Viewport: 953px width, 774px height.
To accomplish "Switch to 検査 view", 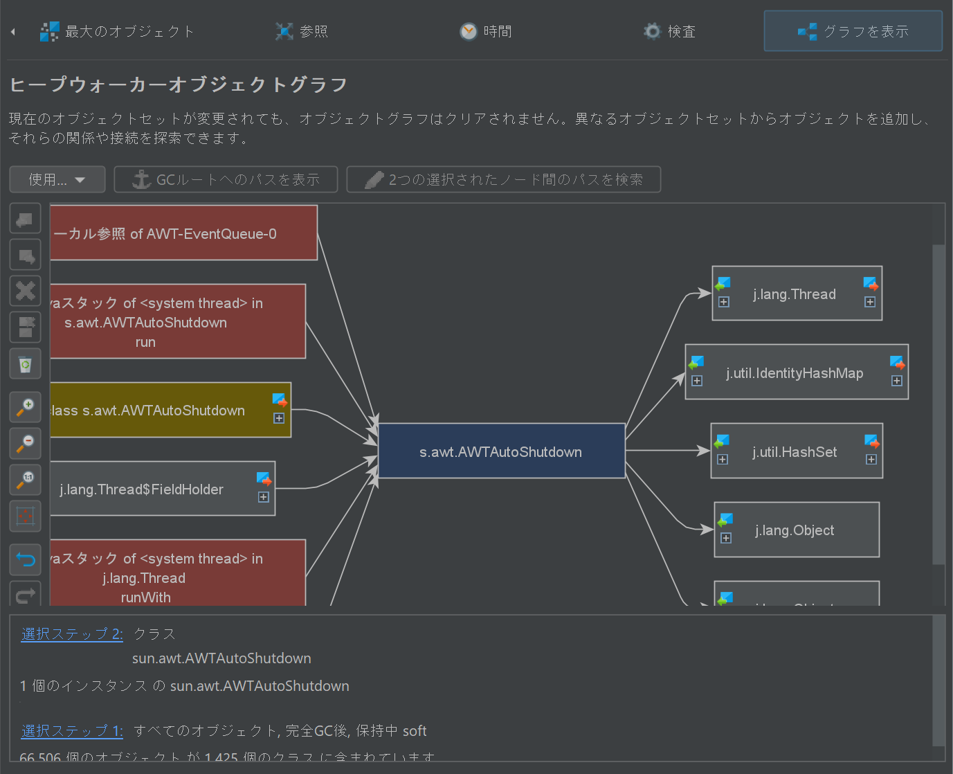I will click(669, 31).
